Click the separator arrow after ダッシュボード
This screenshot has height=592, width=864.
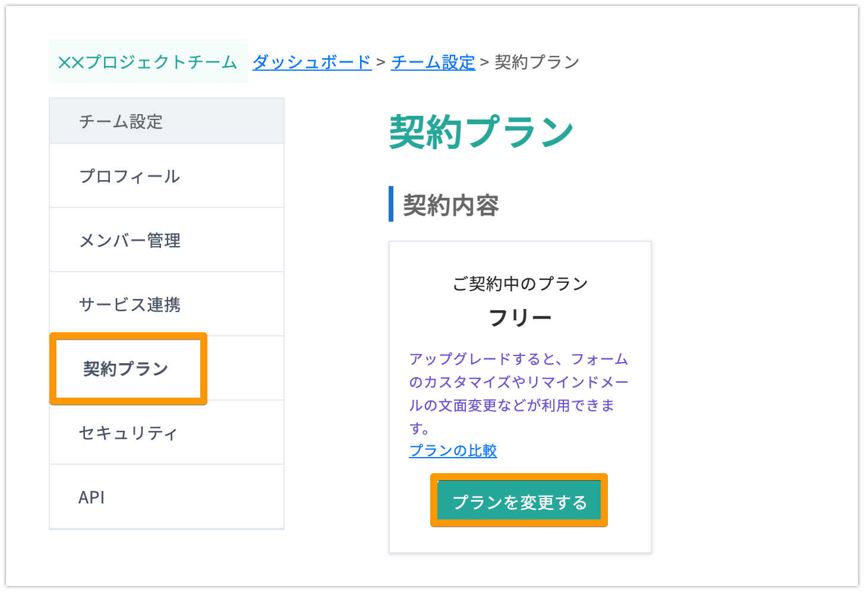coord(381,62)
